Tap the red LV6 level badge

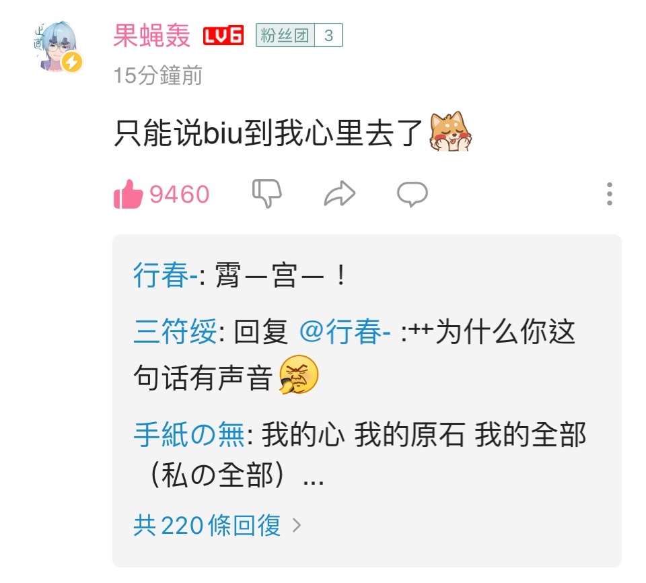coord(223,36)
